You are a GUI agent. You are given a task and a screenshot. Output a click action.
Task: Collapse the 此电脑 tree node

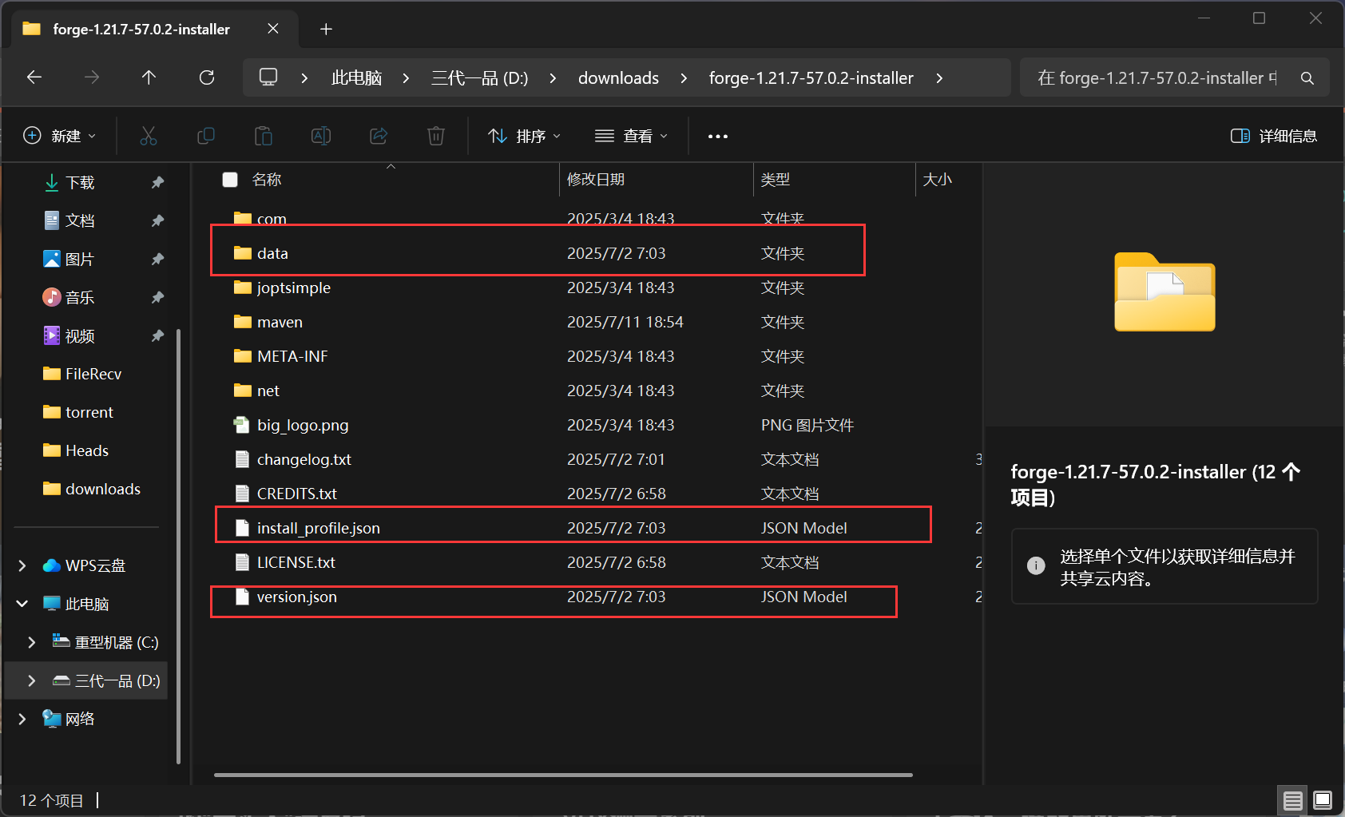click(x=22, y=604)
